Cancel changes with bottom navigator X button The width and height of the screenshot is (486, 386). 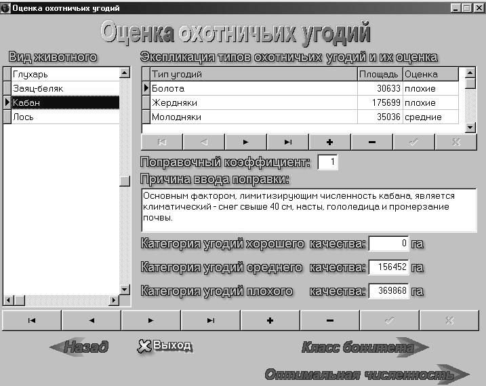[449, 320]
